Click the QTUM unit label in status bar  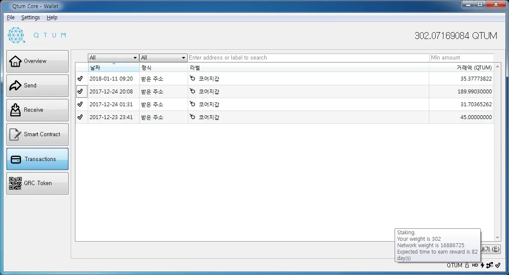(454, 265)
